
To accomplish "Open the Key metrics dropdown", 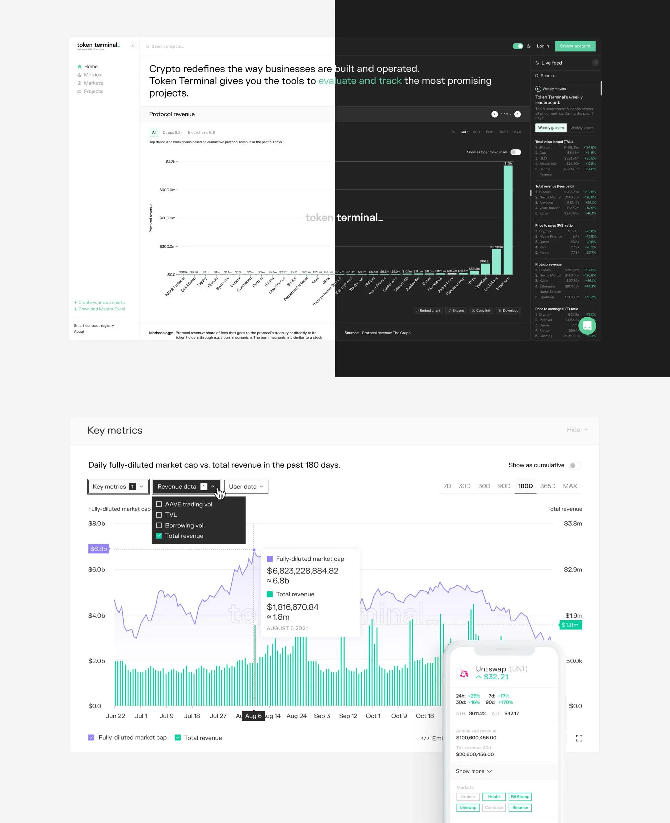I will click(118, 486).
